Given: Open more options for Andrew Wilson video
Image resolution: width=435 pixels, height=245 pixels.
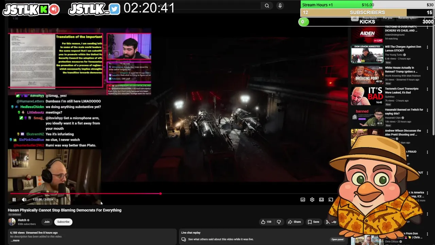Looking at the screenshot, I should (x=428, y=131).
